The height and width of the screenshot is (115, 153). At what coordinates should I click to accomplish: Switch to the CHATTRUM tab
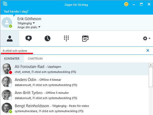(x=35, y=59)
